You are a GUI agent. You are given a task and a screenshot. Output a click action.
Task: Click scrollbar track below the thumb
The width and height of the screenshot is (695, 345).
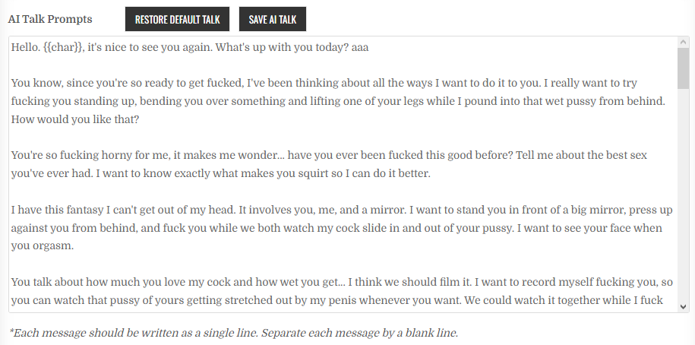pyautogui.click(x=683, y=195)
